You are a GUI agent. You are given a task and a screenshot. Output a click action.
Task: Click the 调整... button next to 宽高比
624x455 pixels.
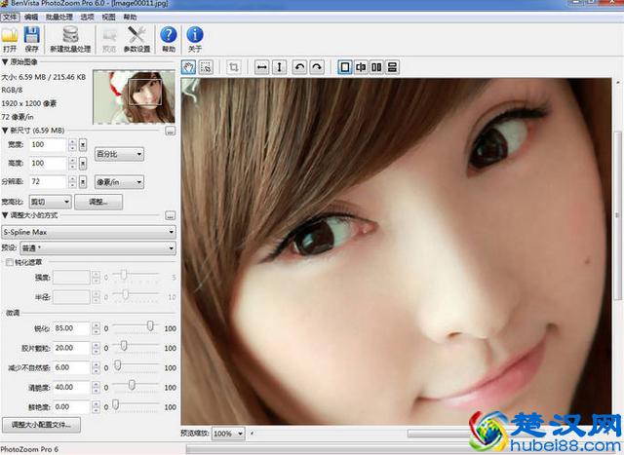[98, 202]
